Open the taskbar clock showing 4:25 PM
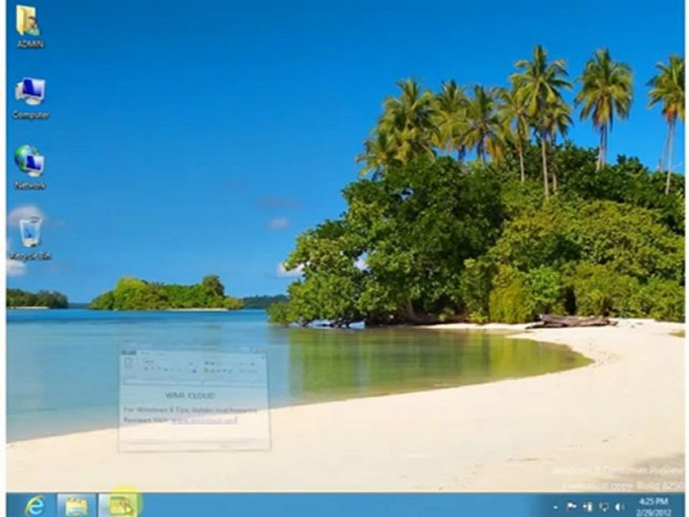The image size is (689, 517). 655,506
